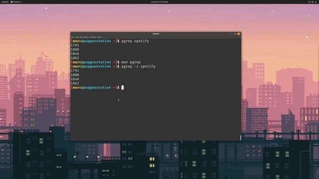Minimize the Terminal window
The width and height of the screenshot is (319, 179).
coord(231,34)
